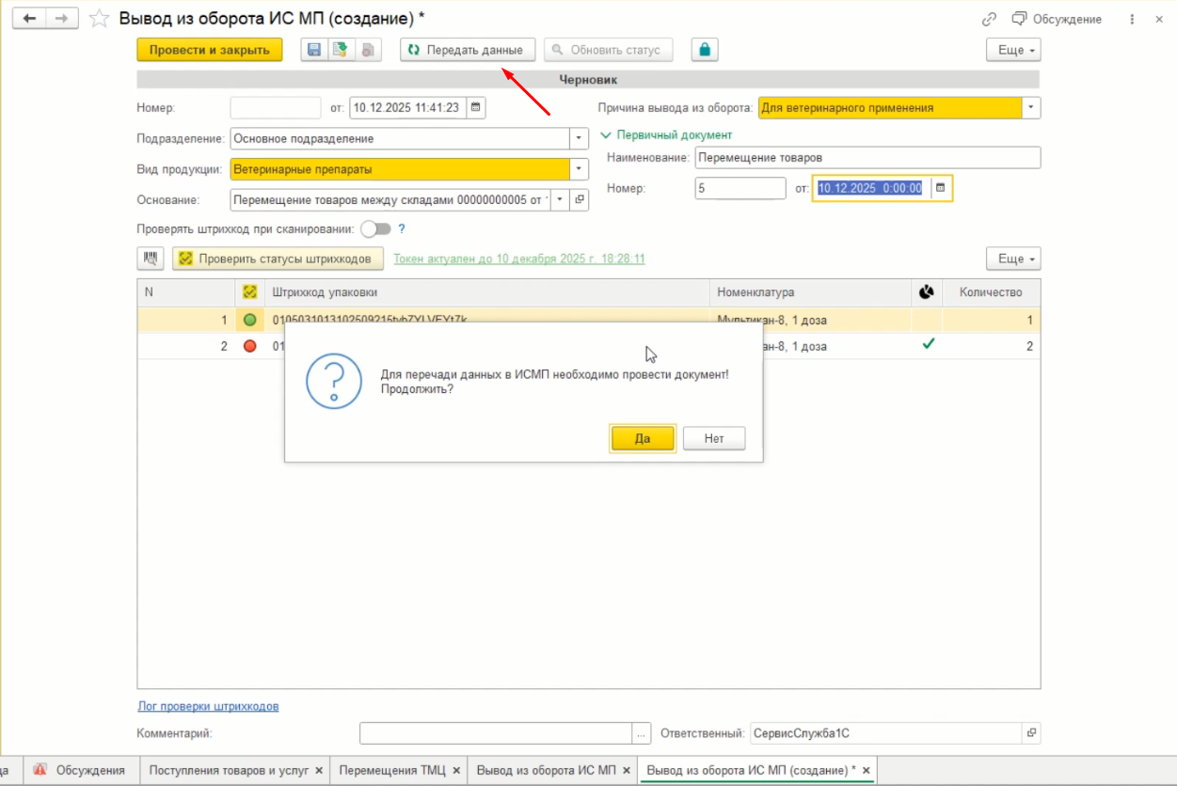Toggle Проверять штрихкод при сканировании switch
The image size is (1177, 786).
point(374,228)
